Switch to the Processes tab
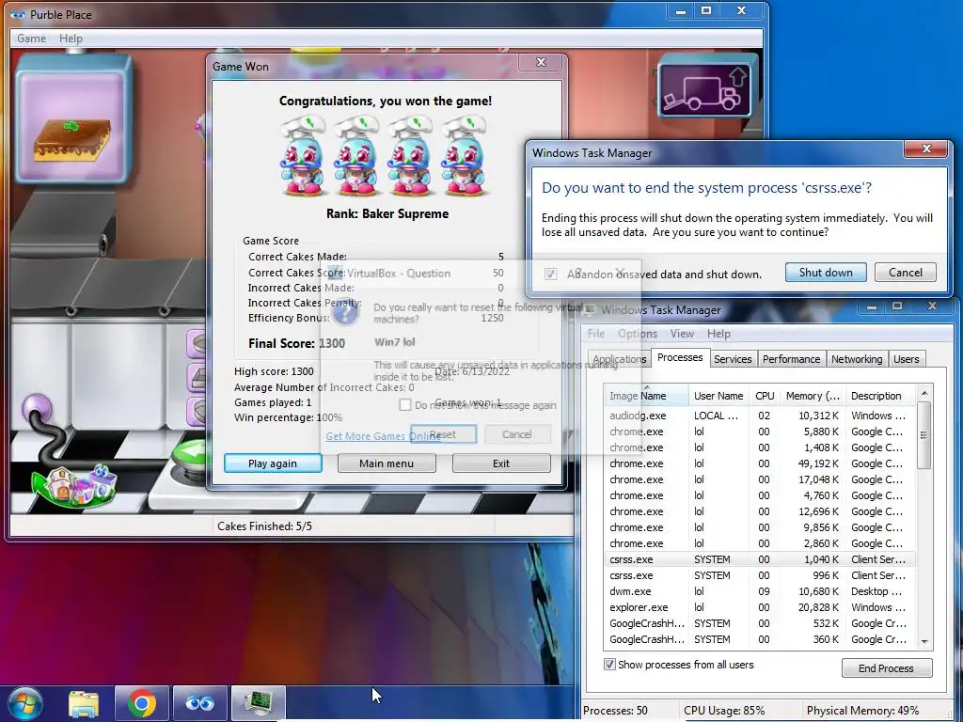 click(x=680, y=357)
